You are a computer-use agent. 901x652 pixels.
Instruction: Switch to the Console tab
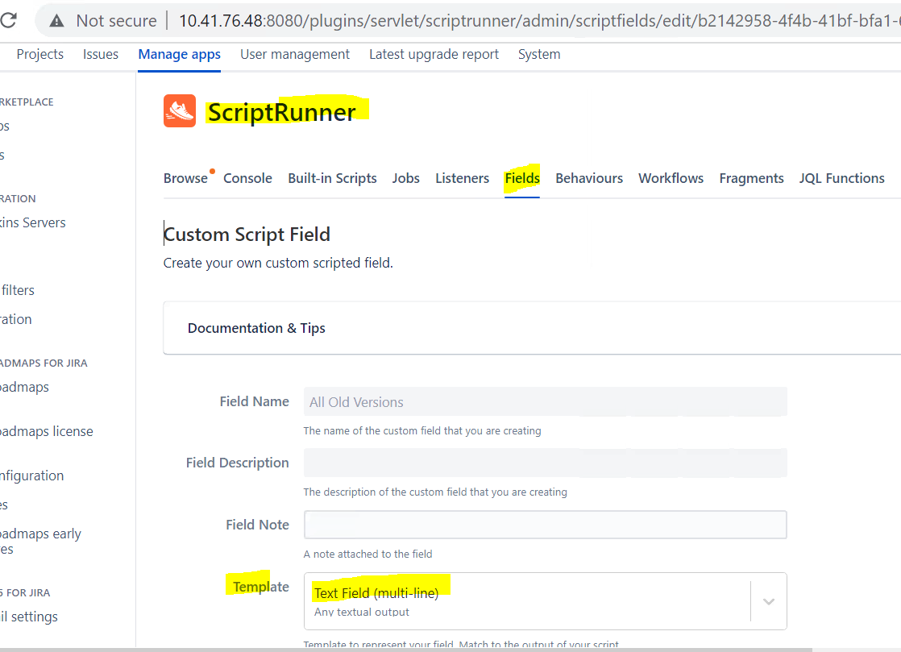point(247,178)
